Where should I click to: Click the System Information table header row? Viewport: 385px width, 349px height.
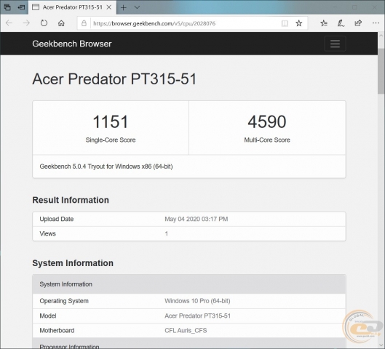coord(189,284)
